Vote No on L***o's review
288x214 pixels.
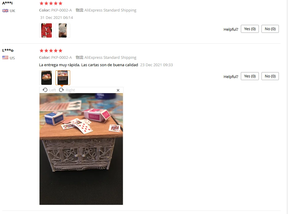click(270, 76)
